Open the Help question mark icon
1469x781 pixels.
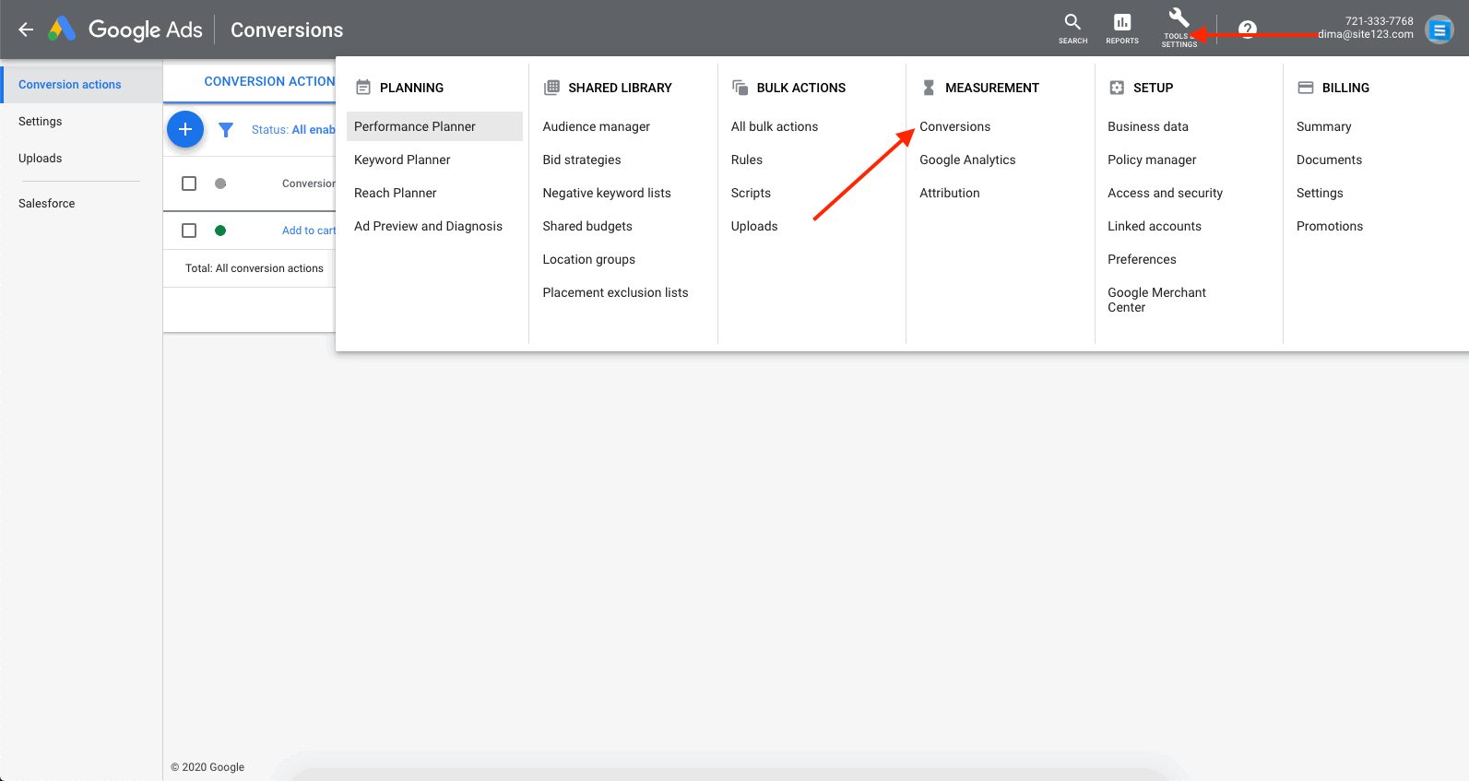coord(1248,30)
